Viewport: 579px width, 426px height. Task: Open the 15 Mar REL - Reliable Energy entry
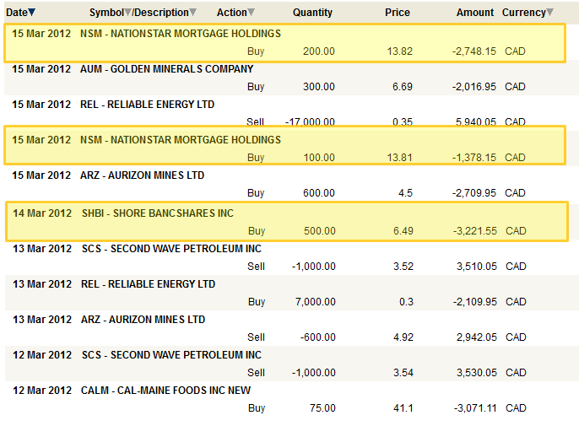148,105
